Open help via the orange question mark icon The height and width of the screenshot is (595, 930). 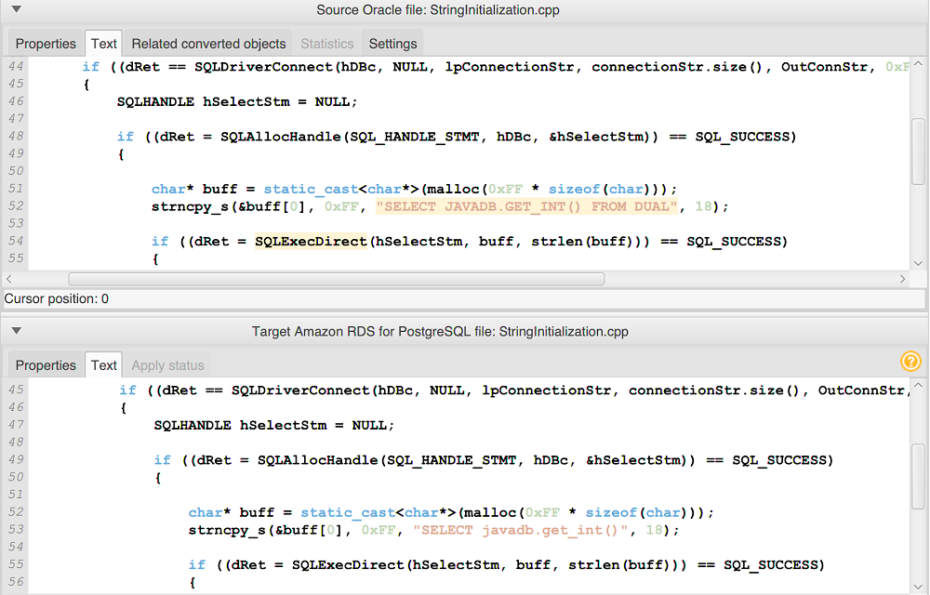click(910, 362)
